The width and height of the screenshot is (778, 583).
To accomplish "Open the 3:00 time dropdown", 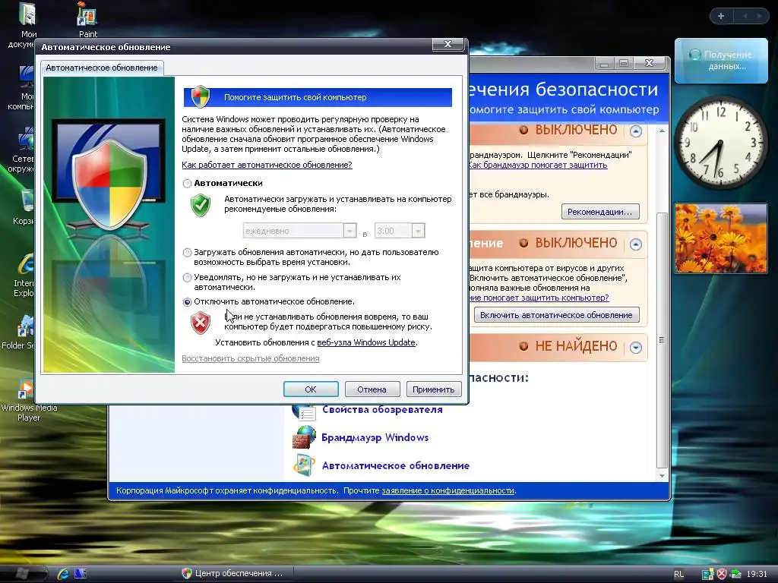I will pos(419,231).
